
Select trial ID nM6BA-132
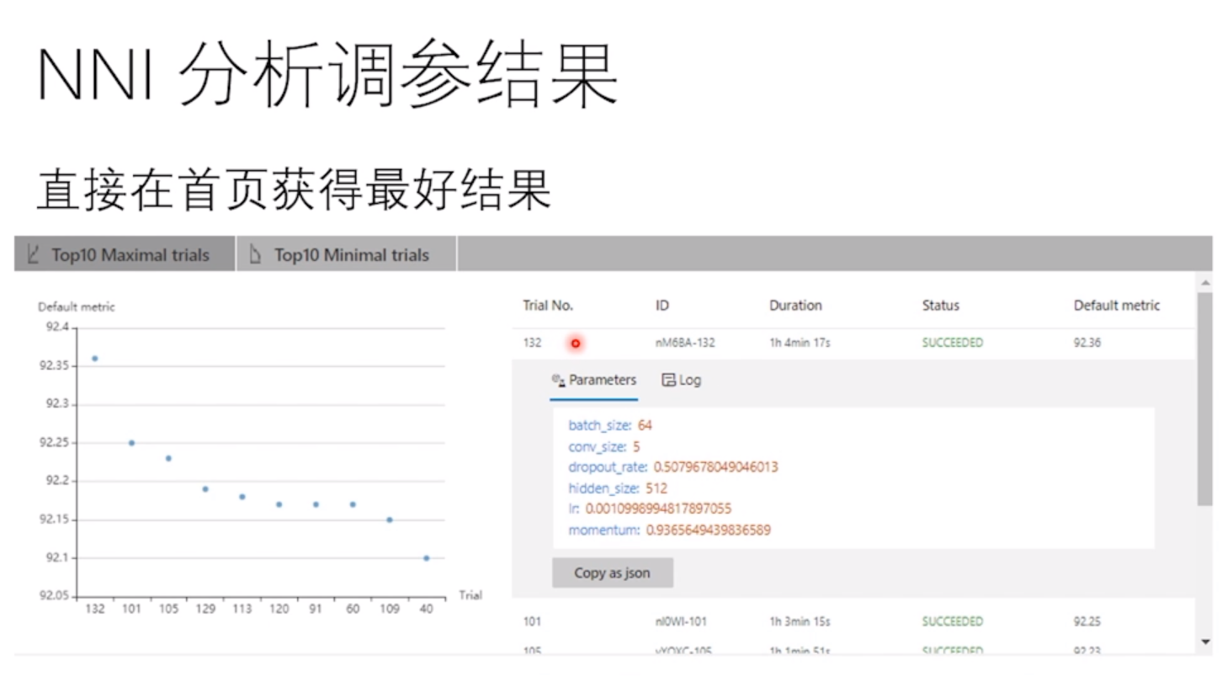(x=685, y=344)
